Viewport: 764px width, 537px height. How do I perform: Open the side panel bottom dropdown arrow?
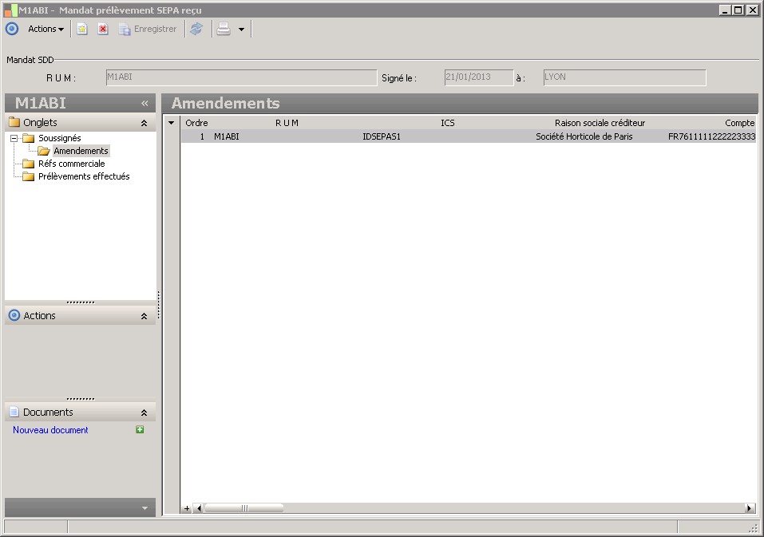point(144,508)
